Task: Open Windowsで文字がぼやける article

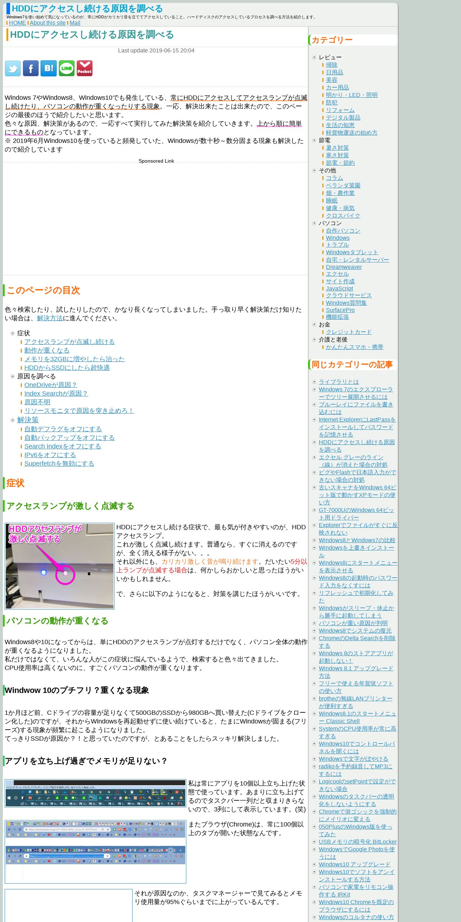Action: pos(354,759)
